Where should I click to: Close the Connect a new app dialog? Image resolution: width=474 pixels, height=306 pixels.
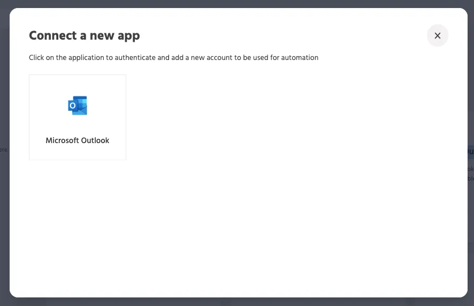(438, 35)
